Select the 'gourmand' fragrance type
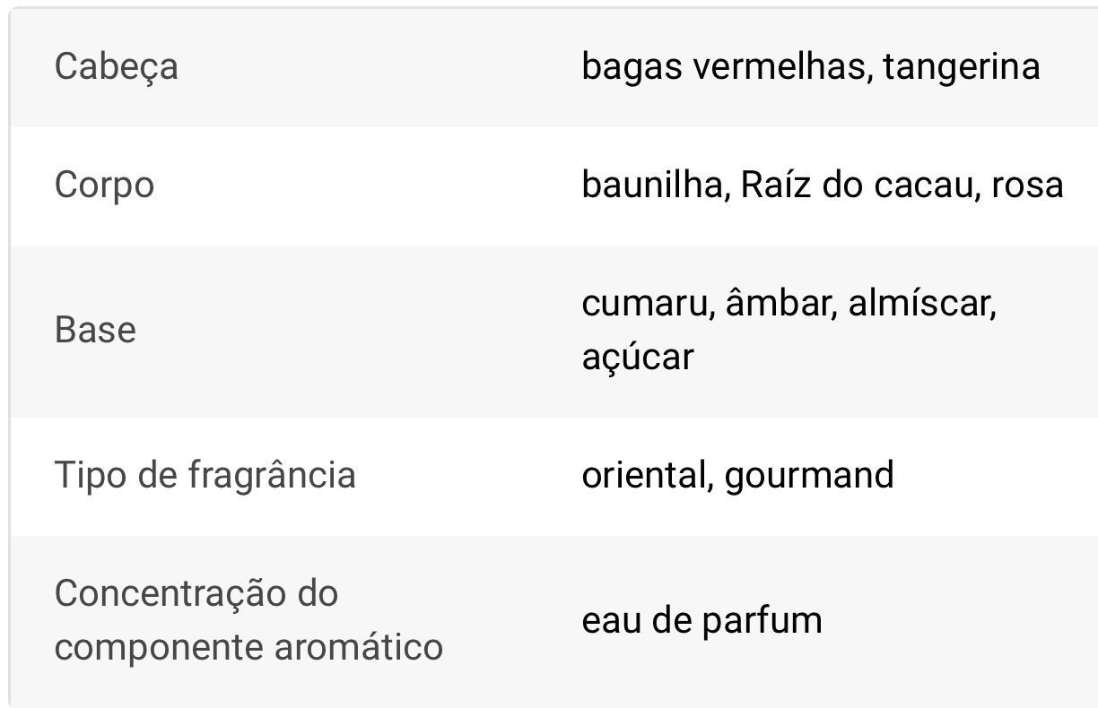The height and width of the screenshot is (708, 1098). [809, 474]
